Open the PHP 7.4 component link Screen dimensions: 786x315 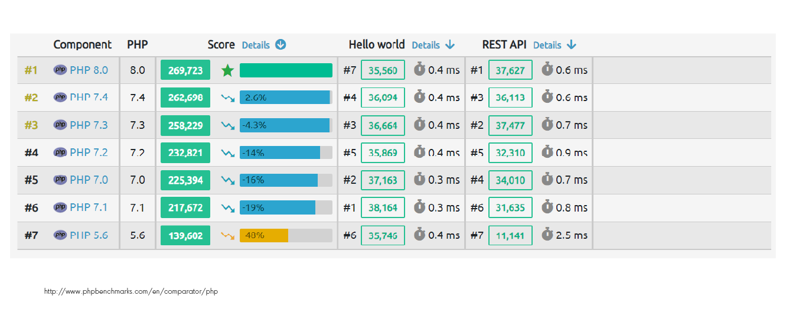tap(89, 98)
